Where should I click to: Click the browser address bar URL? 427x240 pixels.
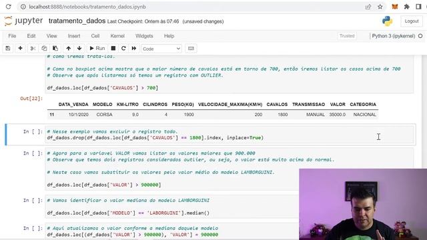point(87,7)
